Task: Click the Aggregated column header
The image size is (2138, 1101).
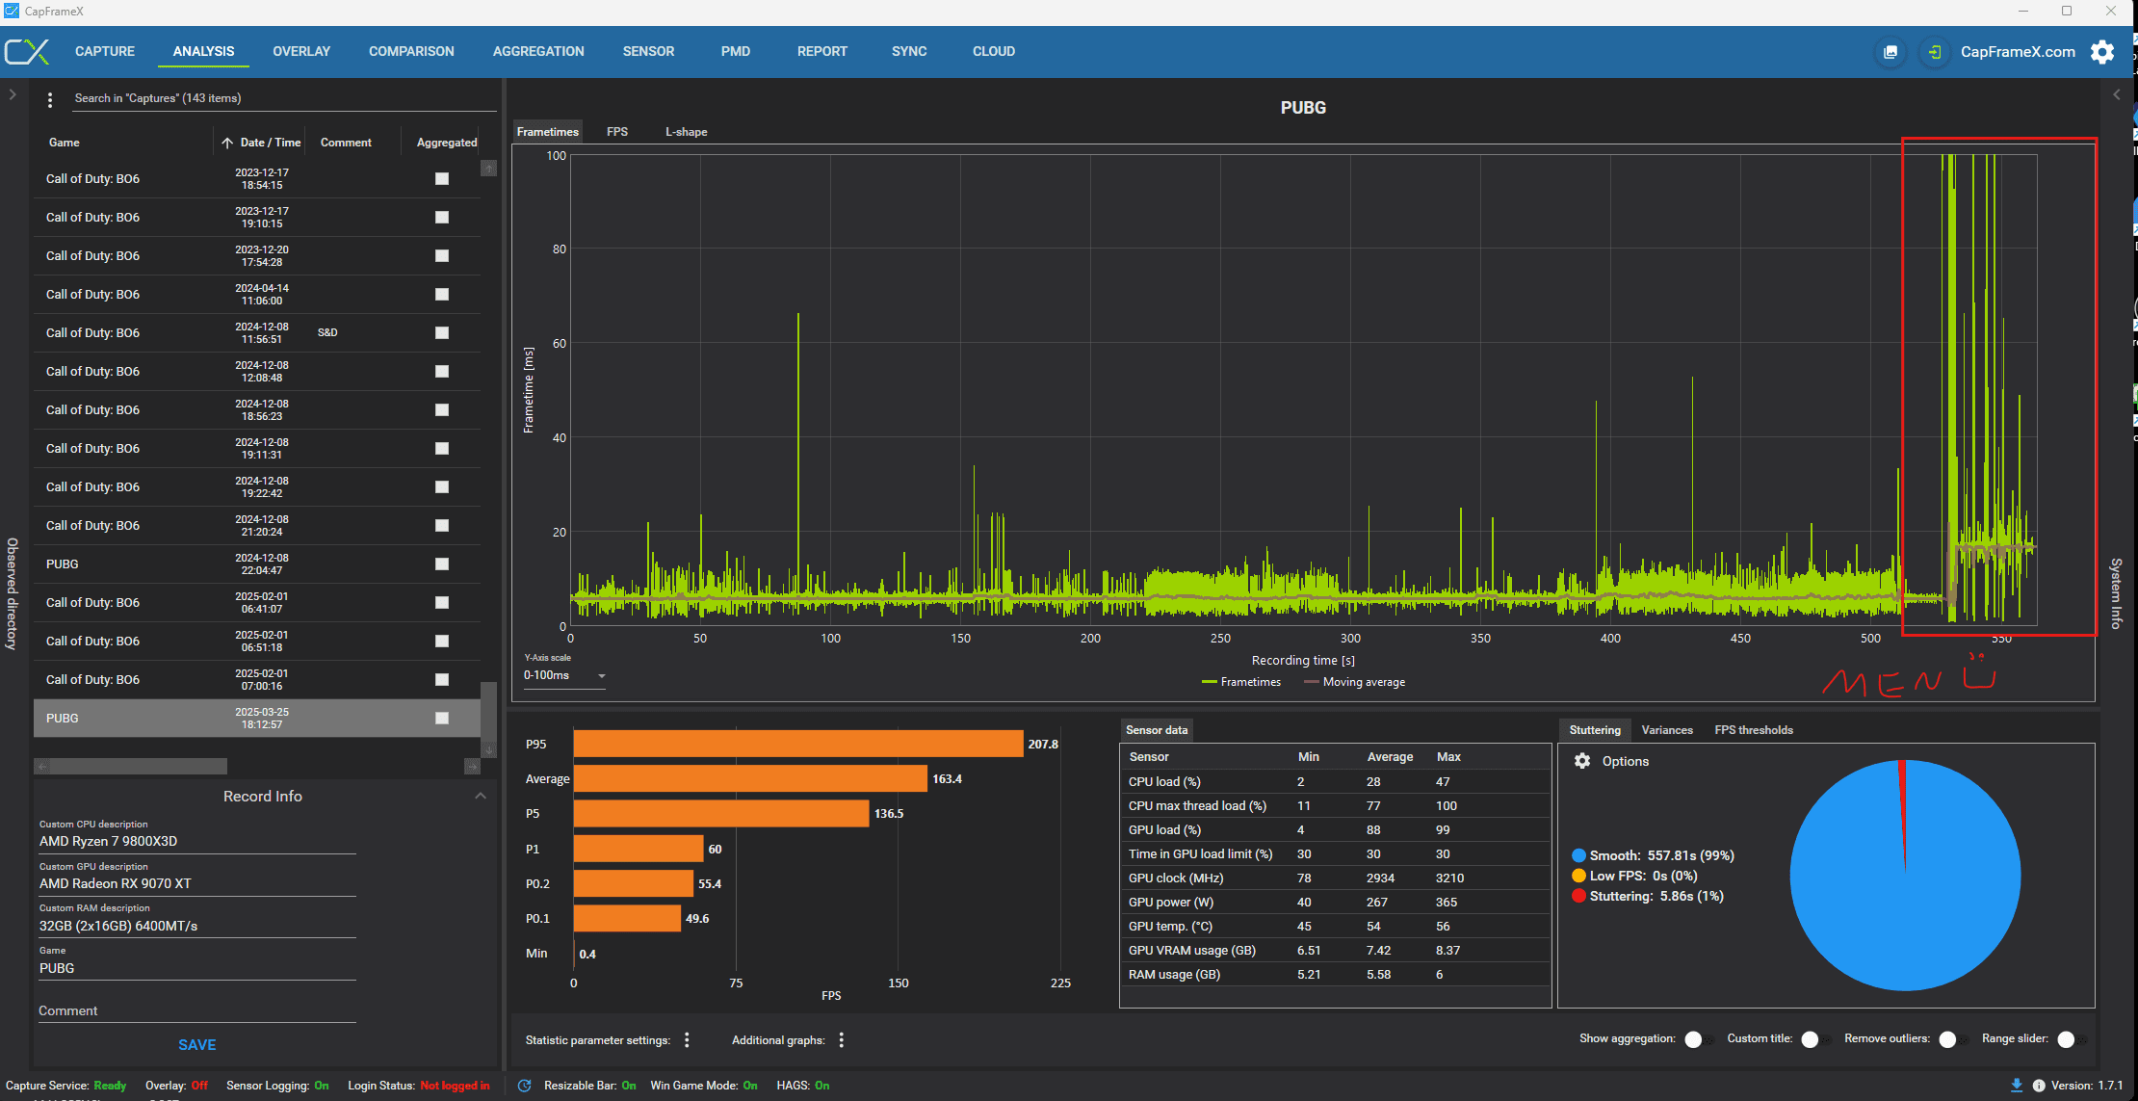Action: 447,143
